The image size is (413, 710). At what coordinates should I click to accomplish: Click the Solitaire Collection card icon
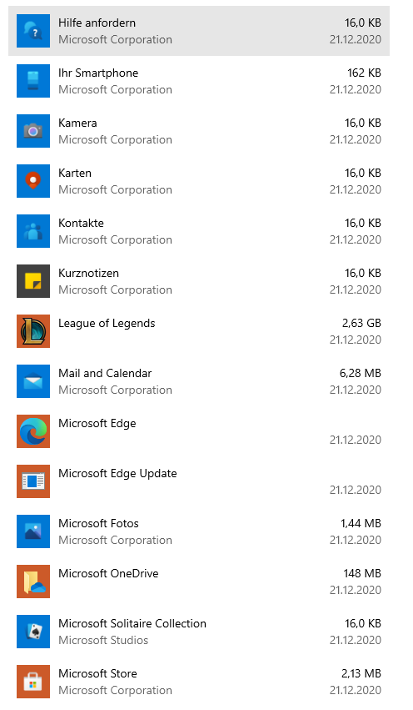pos(33,632)
